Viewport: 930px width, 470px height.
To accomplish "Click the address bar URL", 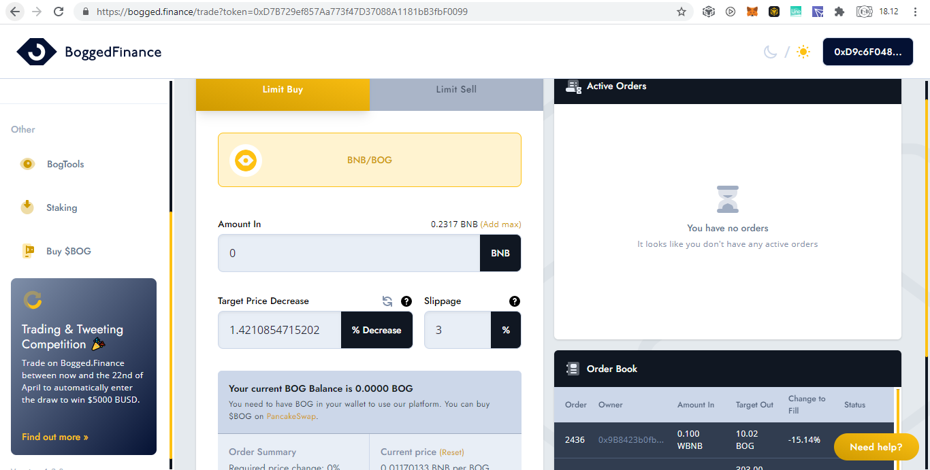I will click(x=283, y=12).
